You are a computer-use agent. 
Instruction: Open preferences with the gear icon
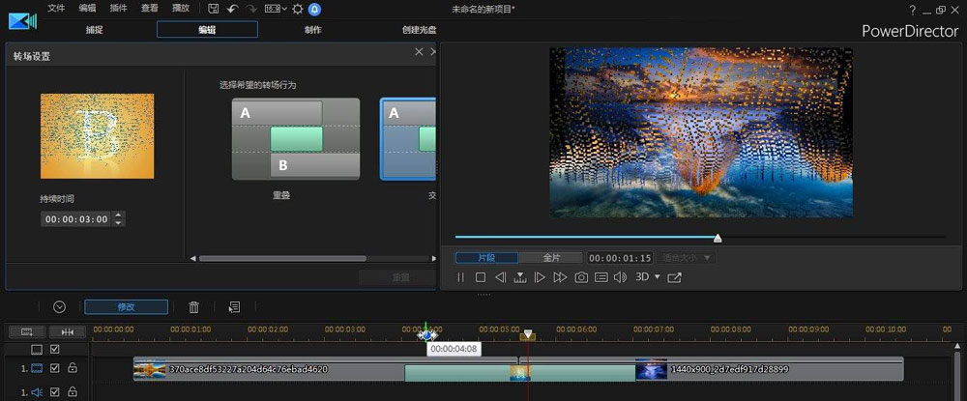298,9
